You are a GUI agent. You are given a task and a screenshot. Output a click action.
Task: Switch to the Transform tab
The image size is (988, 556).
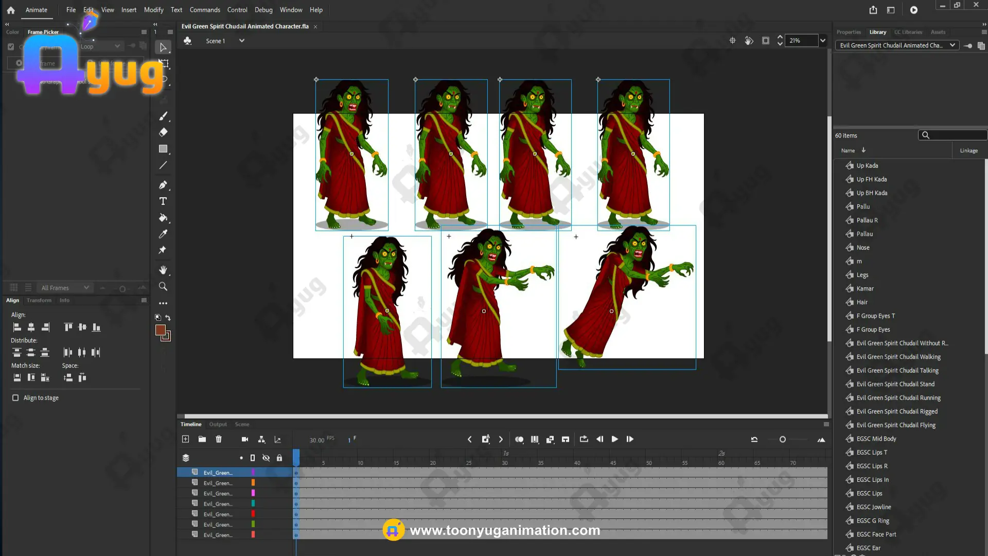tap(39, 300)
